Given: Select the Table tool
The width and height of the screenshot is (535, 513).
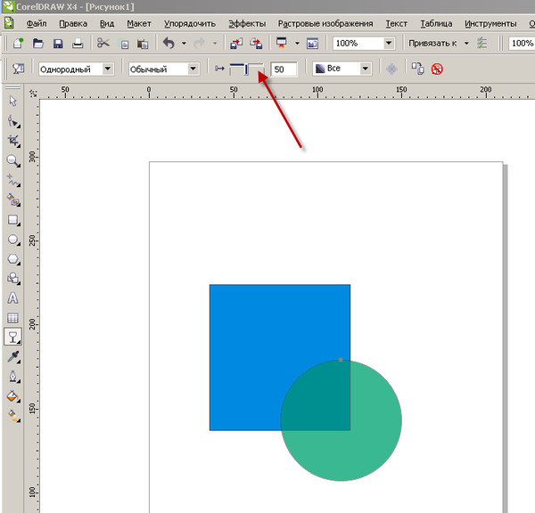Looking at the screenshot, I should [x=12, y=318].
